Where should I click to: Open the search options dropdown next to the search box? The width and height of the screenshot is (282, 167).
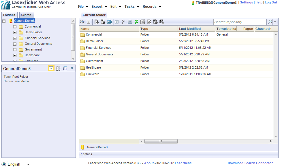click(275, 22)
